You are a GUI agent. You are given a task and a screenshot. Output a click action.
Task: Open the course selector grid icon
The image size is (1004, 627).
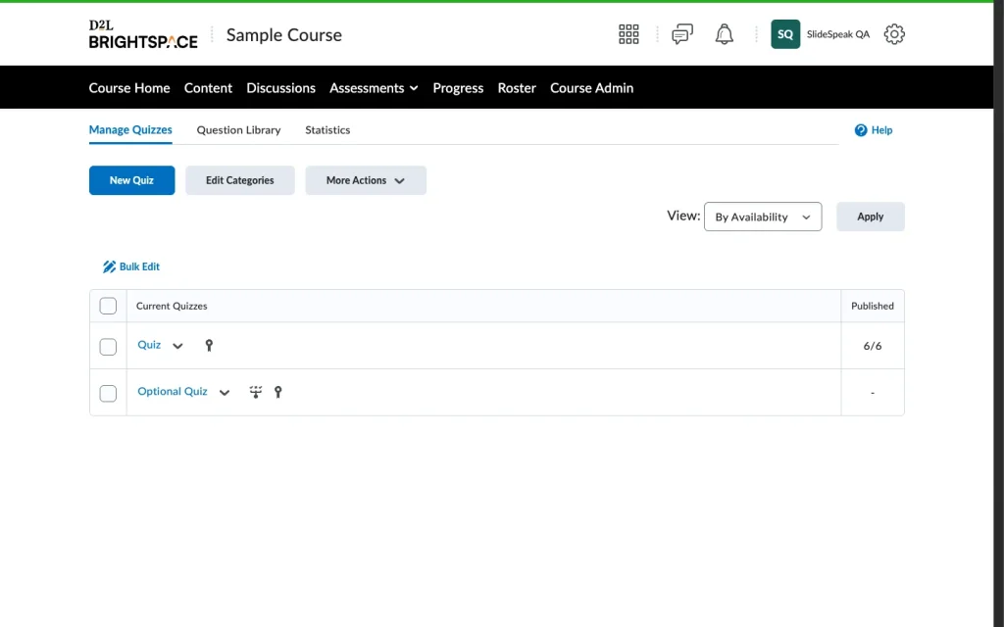coord(628,34)
